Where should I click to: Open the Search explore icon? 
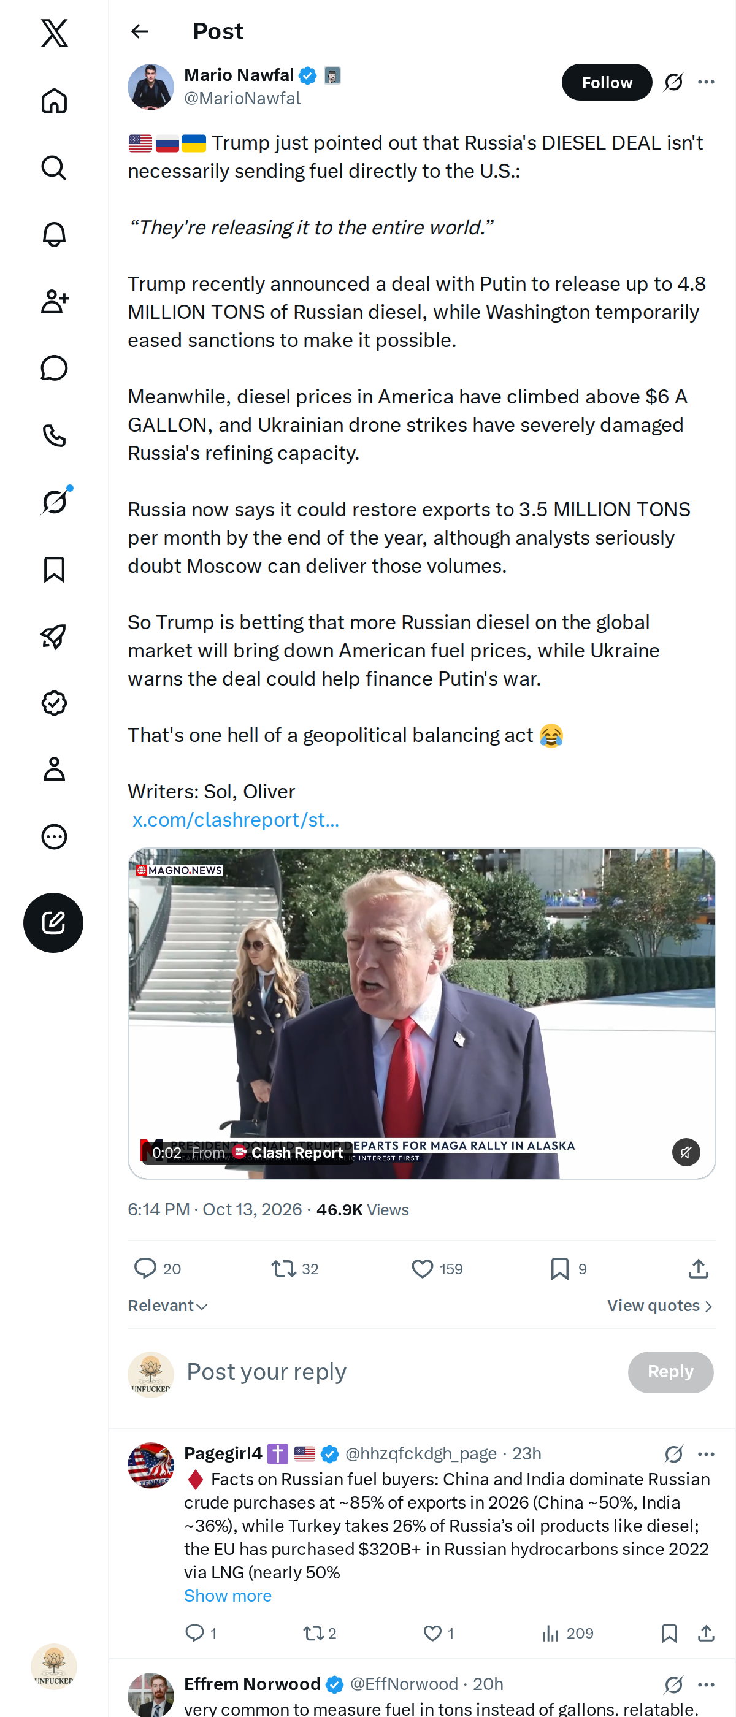pos(54,167)
